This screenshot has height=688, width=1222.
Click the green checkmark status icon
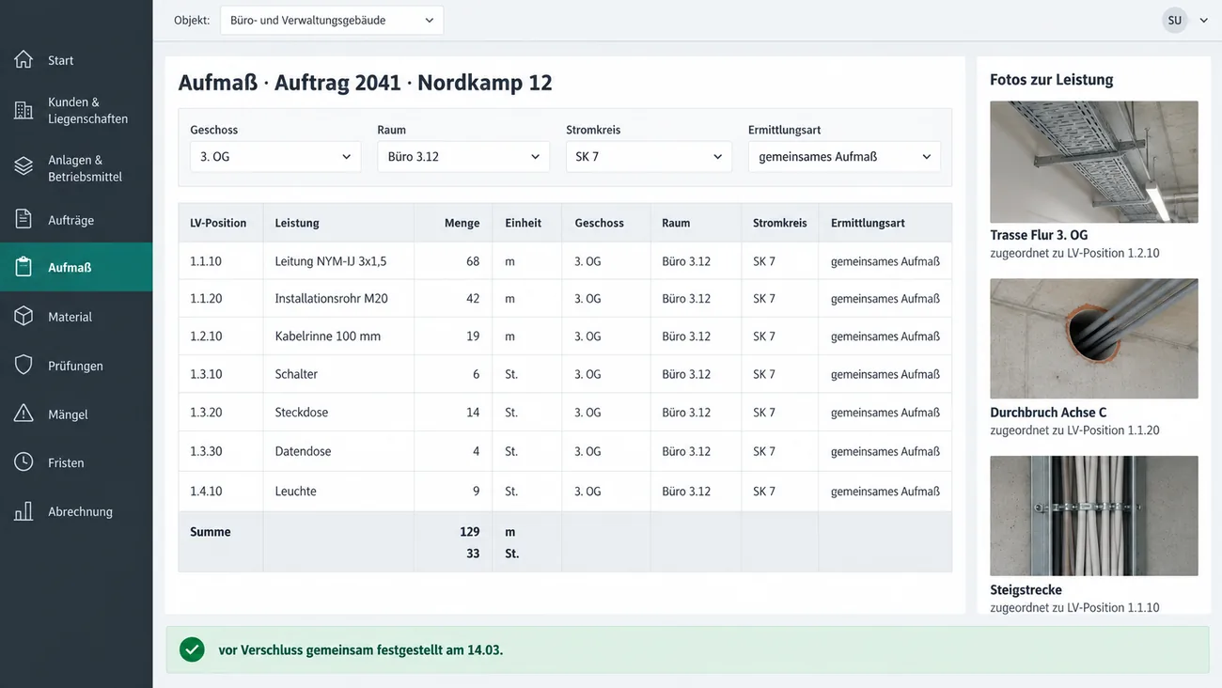tap(192, 649)
